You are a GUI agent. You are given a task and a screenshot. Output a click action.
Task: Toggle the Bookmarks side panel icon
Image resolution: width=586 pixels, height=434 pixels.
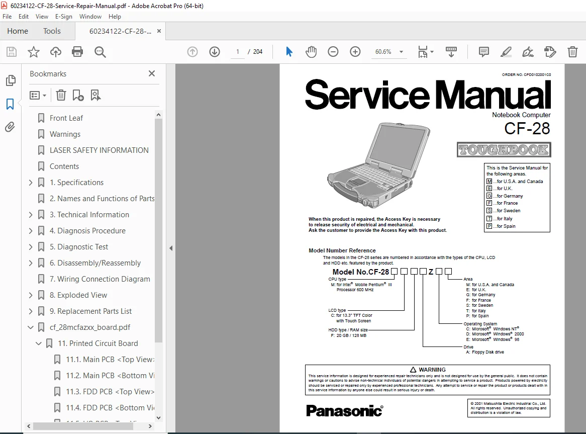(10, 104)
